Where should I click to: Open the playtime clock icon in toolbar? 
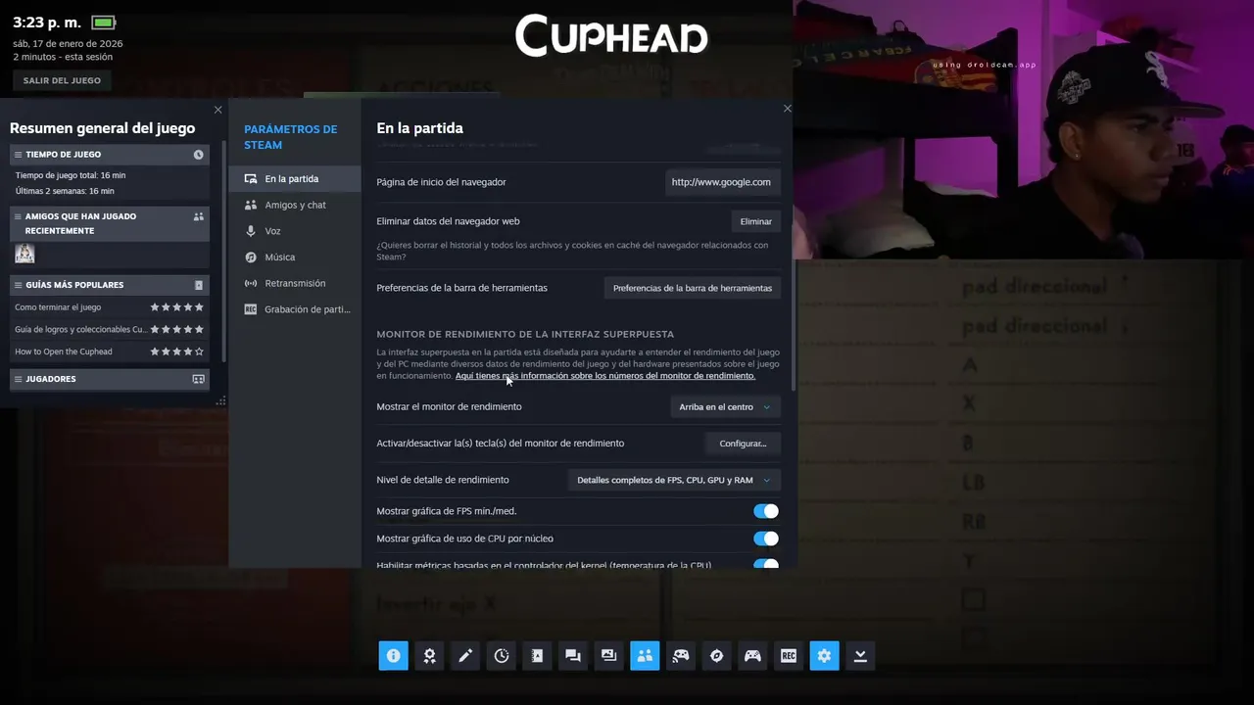point(501,656)
